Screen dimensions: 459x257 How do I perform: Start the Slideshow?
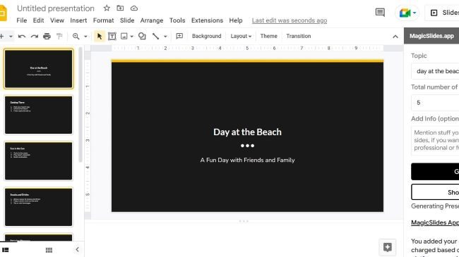click(443, 13)
